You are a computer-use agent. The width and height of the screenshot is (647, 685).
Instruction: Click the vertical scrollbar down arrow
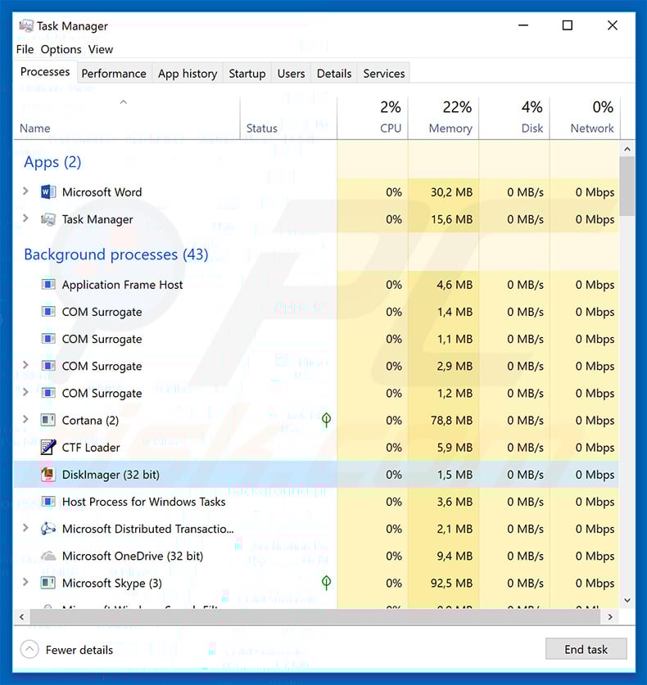627,601
